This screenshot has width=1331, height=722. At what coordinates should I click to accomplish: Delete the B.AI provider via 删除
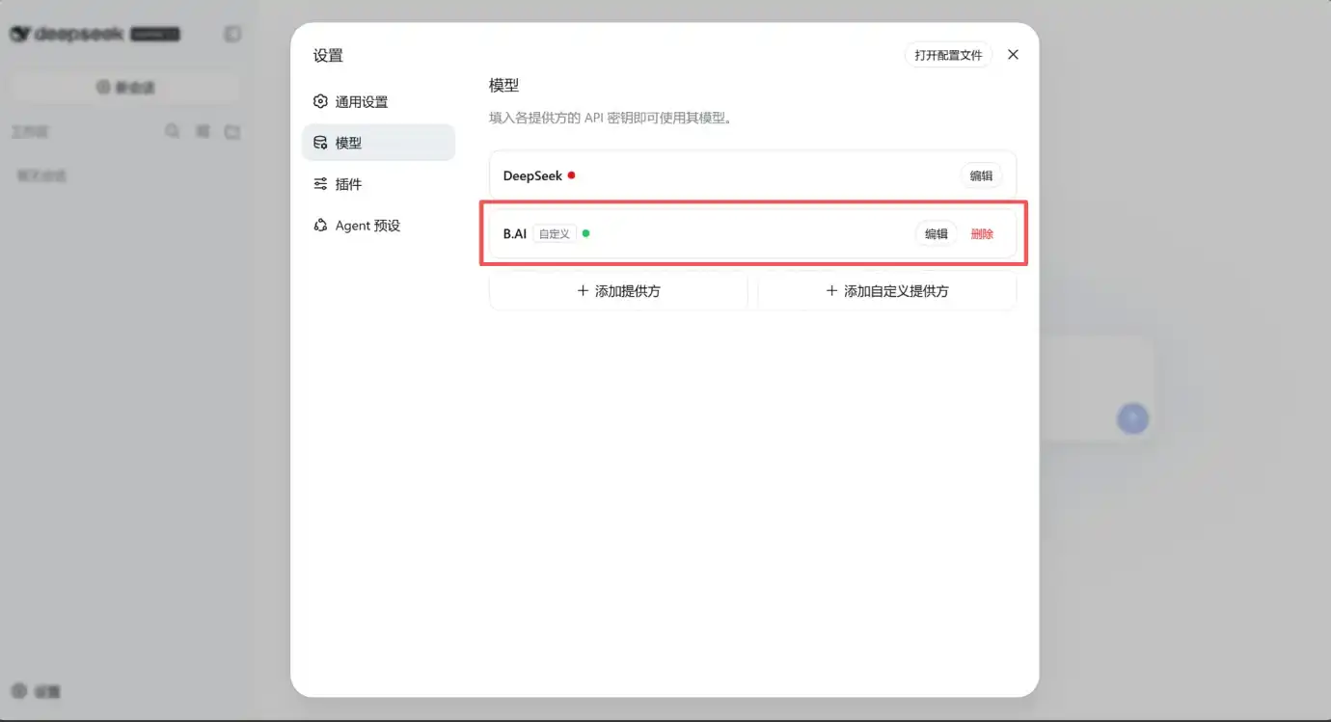[x=982, y=233]
